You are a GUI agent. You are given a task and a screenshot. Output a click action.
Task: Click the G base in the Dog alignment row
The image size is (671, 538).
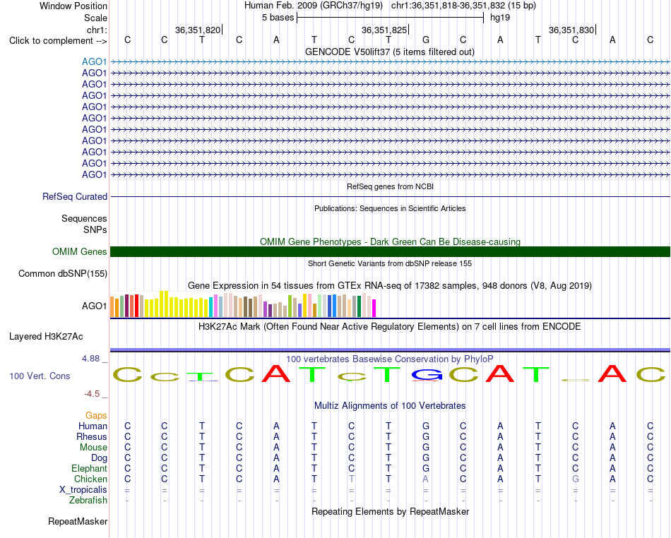pyautogui.click(x=426, y=458)
